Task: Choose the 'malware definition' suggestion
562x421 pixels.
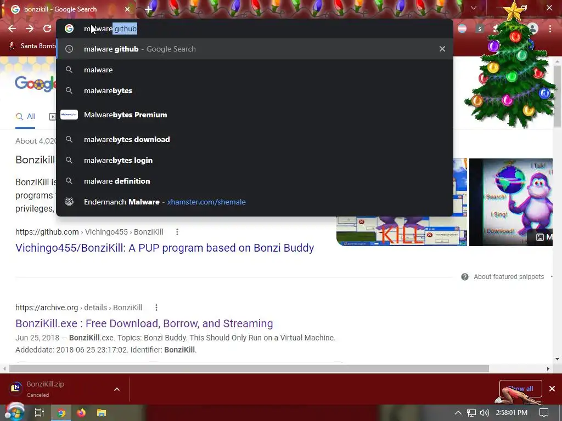Action: (x=255, y=181)
